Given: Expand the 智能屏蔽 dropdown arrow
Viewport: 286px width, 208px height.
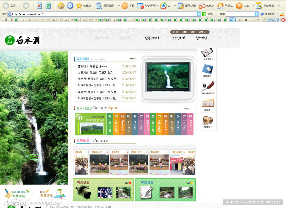Looking at the screenshot, I should point(158,6).
